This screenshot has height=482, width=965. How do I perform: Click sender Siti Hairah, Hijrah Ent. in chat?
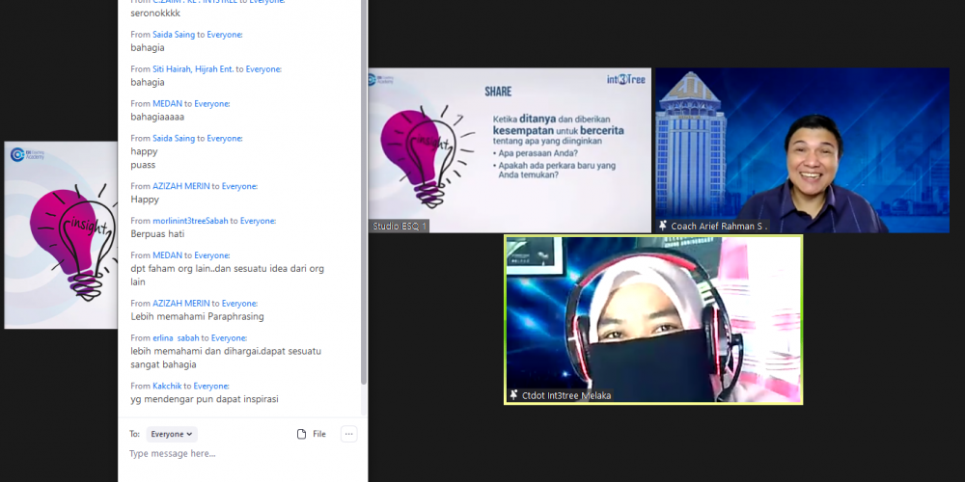pyautogui.click(x=196, y=69)
